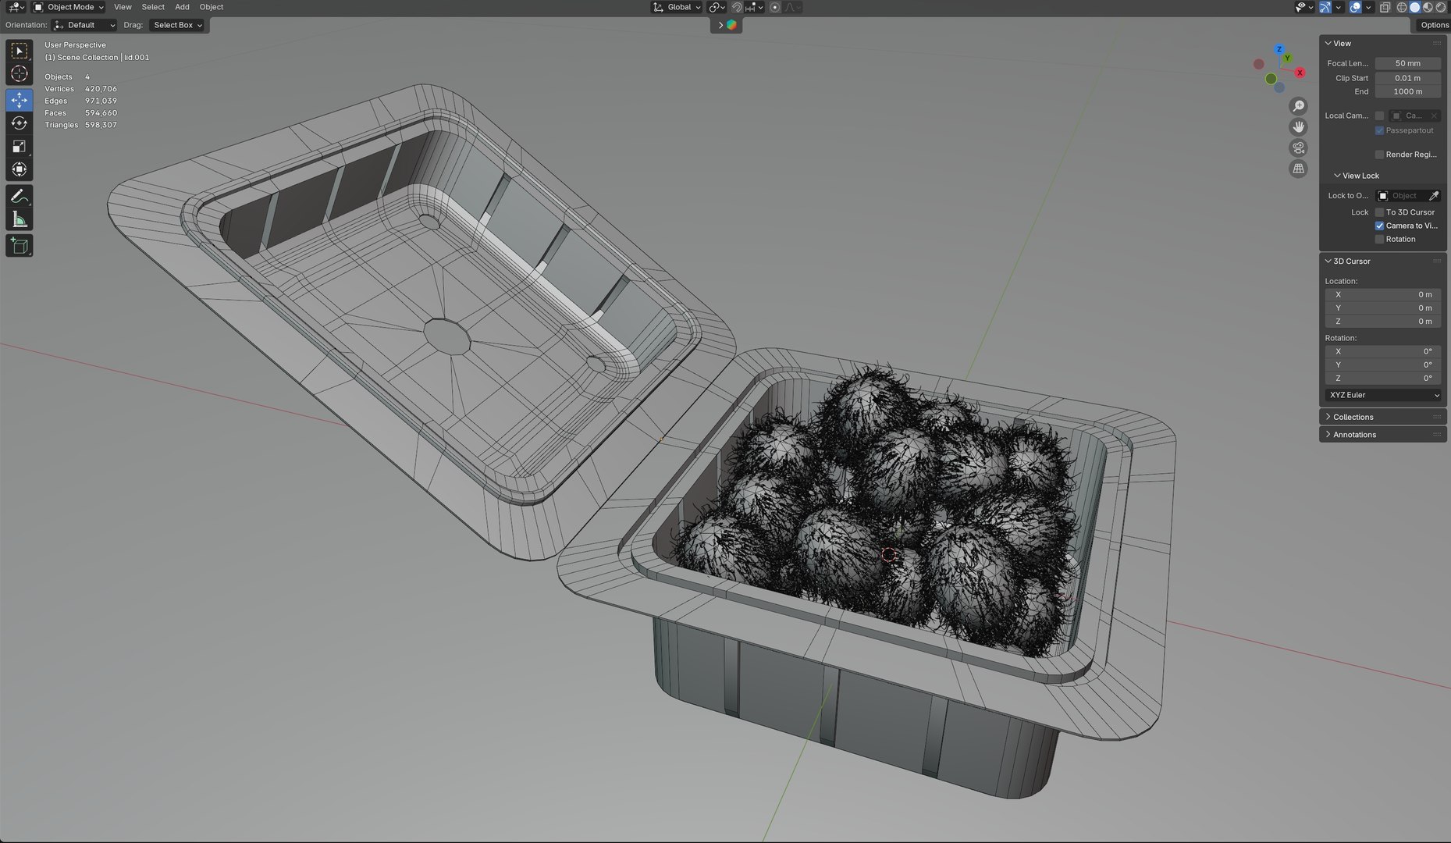Uncheck Camera to View lock
This screenshot has width=1451, height=843.
coord(1379,226)
